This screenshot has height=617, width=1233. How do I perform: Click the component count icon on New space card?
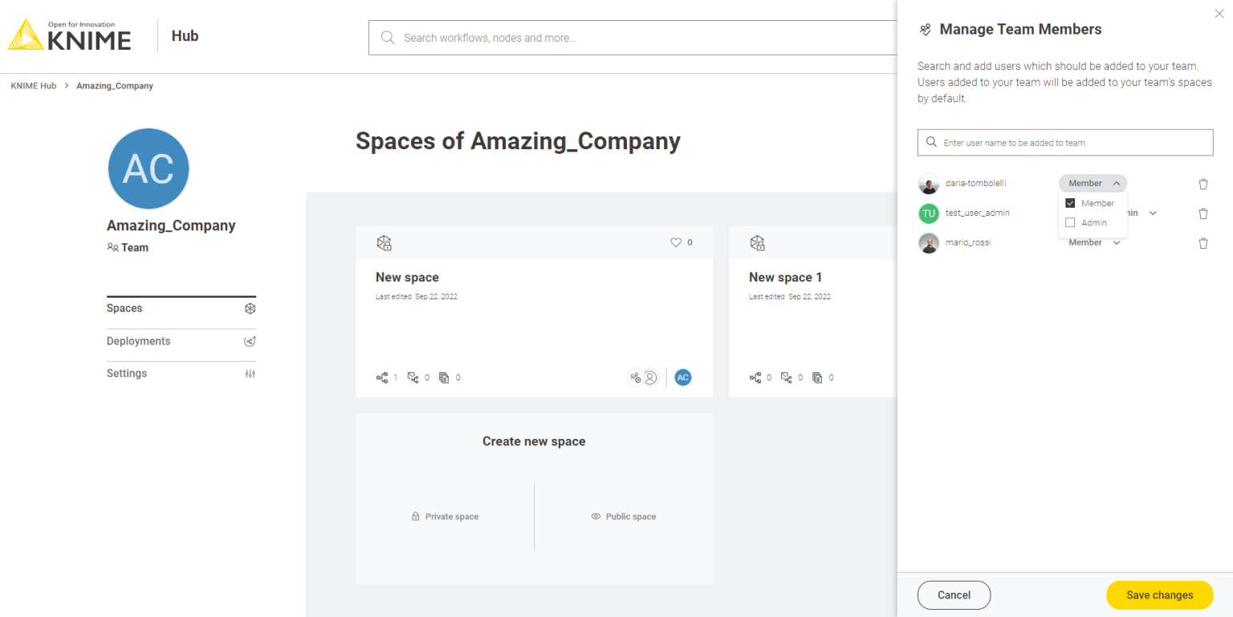pyautogui.click(x=413, y=377)
